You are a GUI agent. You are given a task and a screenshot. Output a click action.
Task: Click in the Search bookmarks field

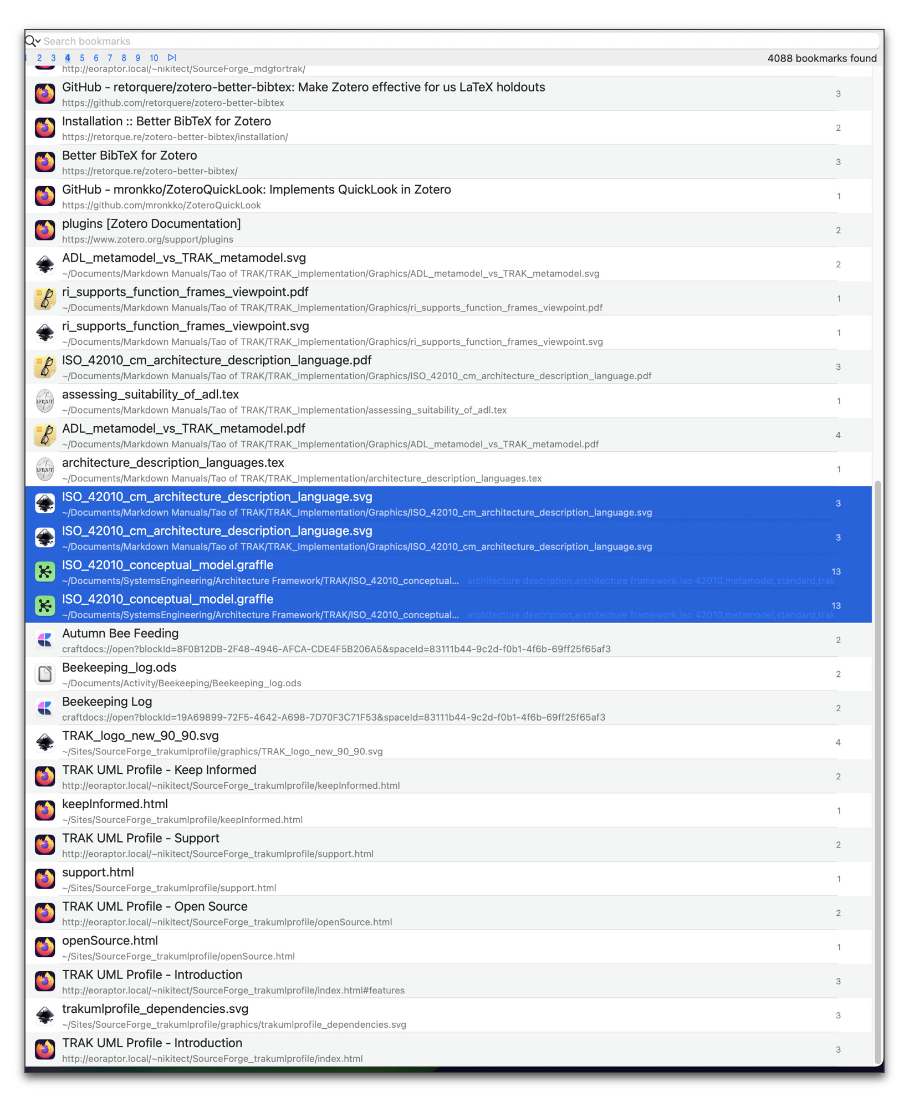click(x=443, y=41)
